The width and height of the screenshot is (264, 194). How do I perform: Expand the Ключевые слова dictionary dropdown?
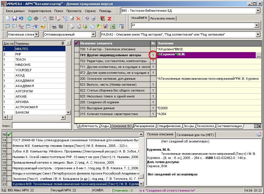click(x=36, y=34)
